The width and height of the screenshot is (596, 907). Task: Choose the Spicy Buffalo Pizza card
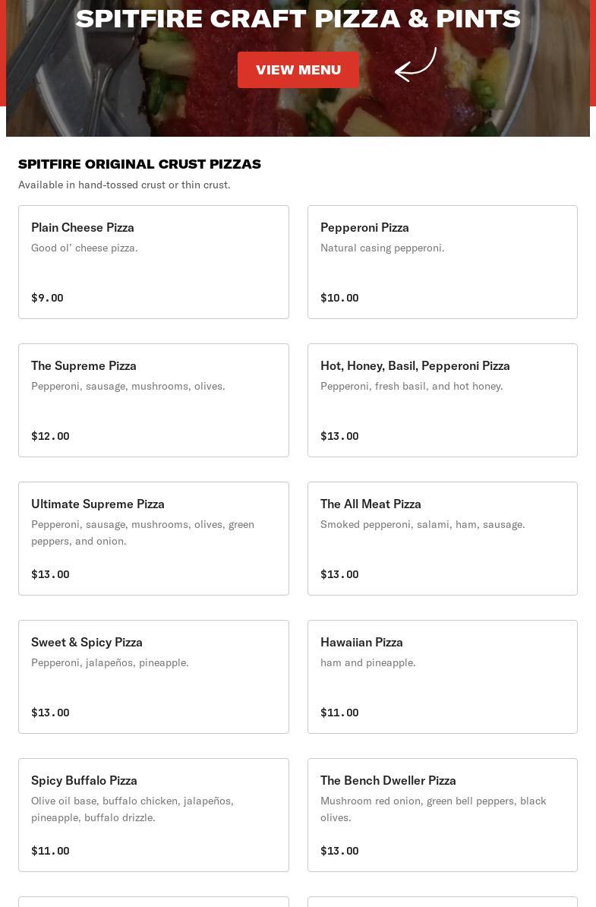click(153, 815)
